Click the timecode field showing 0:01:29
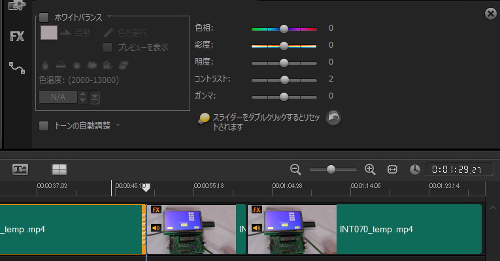Viewport: 500px width, 261px height. point(459,170)
